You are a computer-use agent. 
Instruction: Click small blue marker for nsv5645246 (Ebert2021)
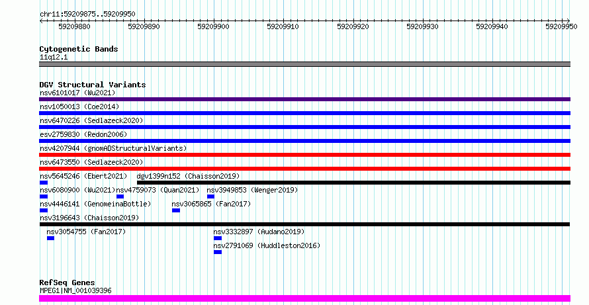[x=44, y=183]
